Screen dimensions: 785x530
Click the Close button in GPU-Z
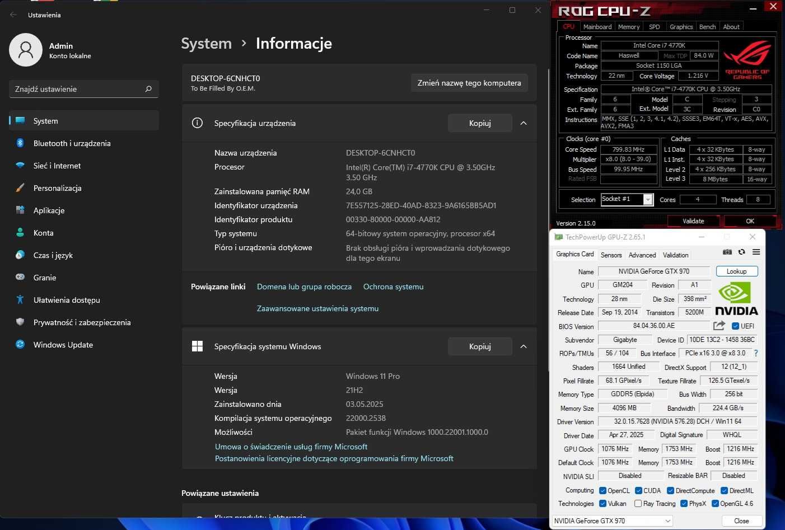point(741,521)
